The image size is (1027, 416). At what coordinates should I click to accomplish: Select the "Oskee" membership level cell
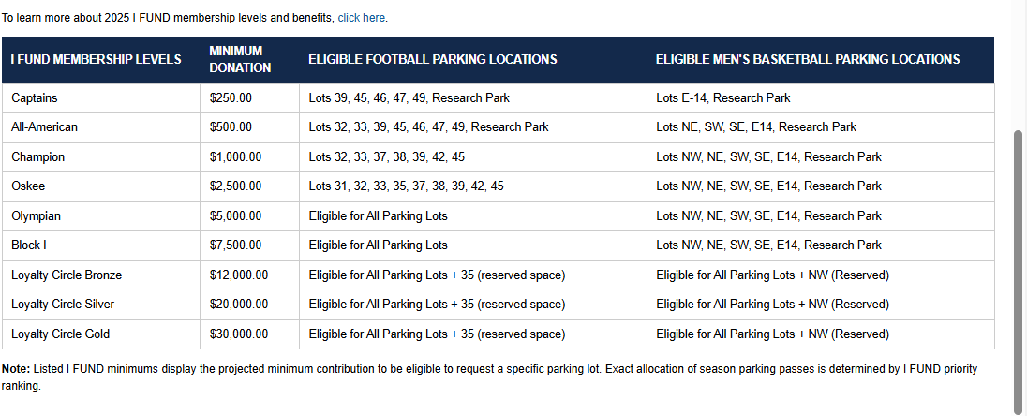pyautogui.click(x=29, y=186)
